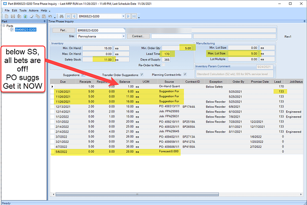Open the part number navigation dropdown
The width and height of the screenshot is (307, 205).
pyautogui.click(x=123, y=16)
